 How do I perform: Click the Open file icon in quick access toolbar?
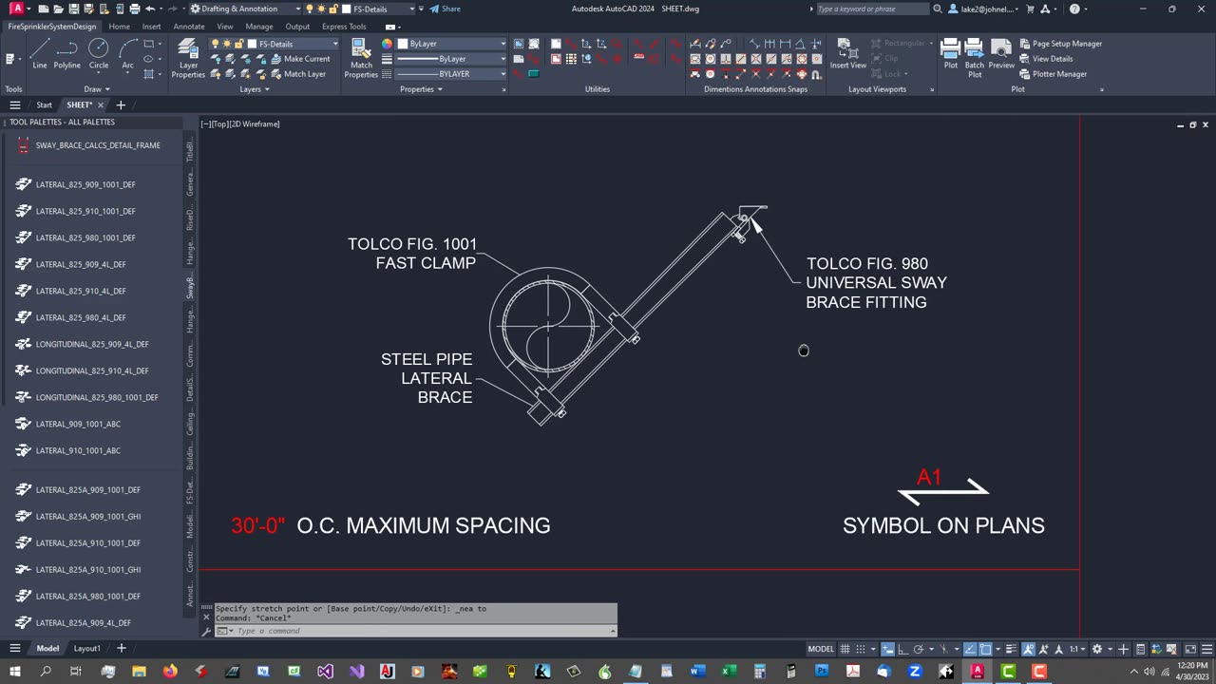59,9
